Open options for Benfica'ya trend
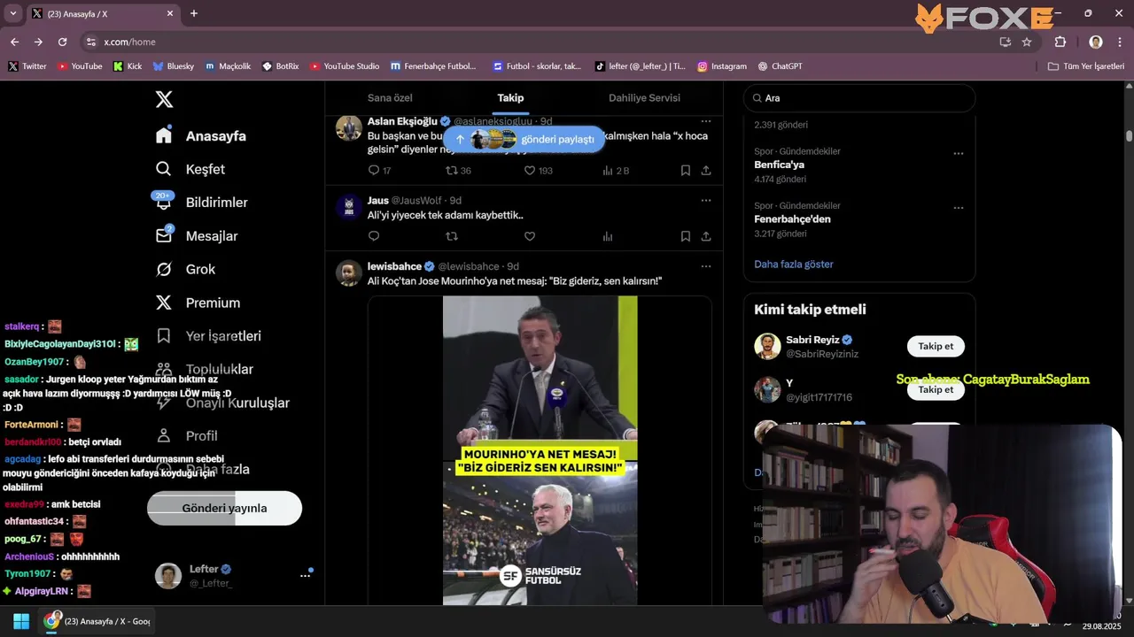 click(958, 153)
